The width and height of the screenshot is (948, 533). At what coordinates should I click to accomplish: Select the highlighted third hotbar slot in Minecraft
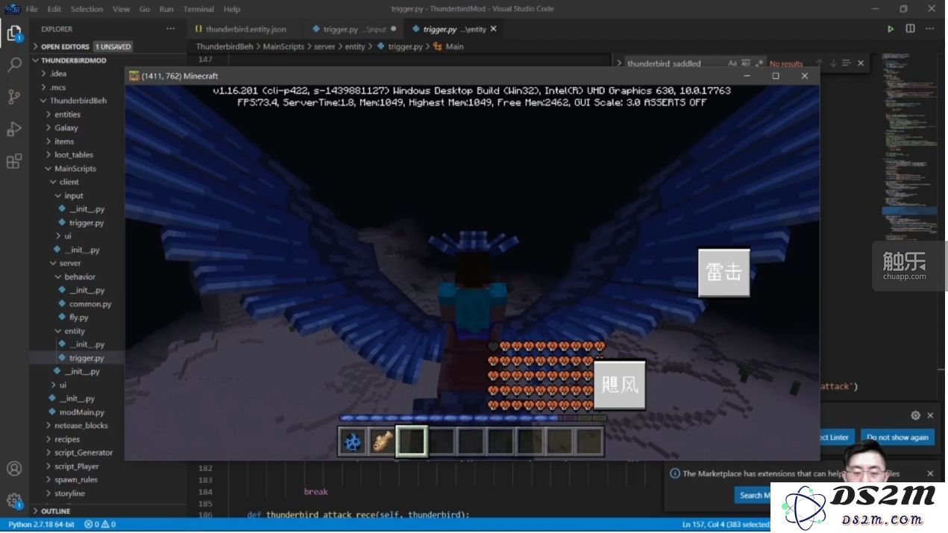point(411,441)
